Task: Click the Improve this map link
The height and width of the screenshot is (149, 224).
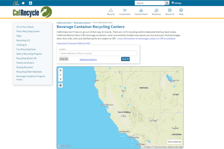Action: coord(175,147)
